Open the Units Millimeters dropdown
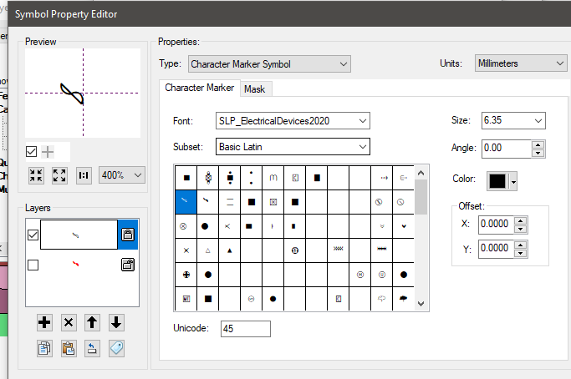Image resolution: width=571 pixels, height=379 pixels. tap(521, 63)
